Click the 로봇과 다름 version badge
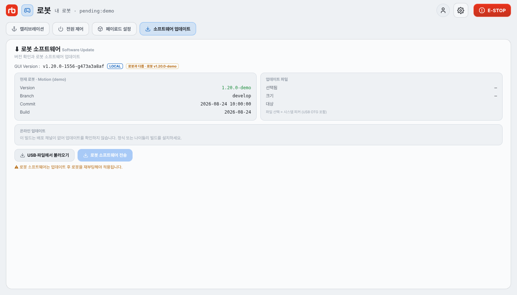 [x=152, y=66]
